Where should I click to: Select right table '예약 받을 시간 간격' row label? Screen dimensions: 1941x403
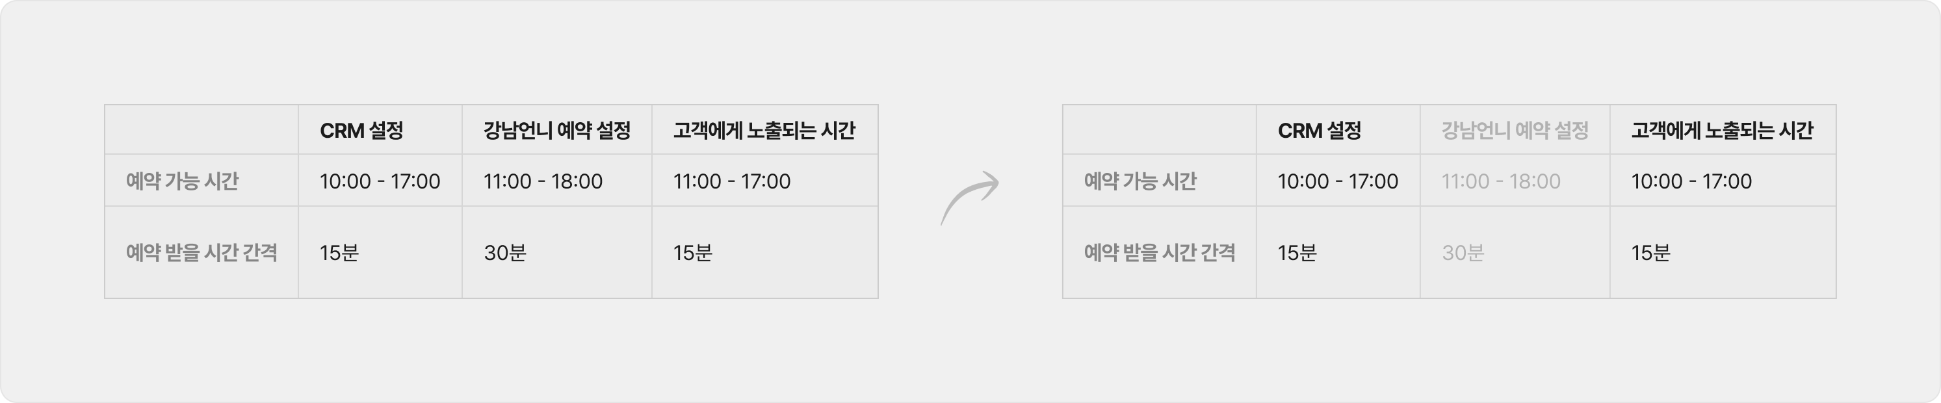click(x=1159, y=253)
